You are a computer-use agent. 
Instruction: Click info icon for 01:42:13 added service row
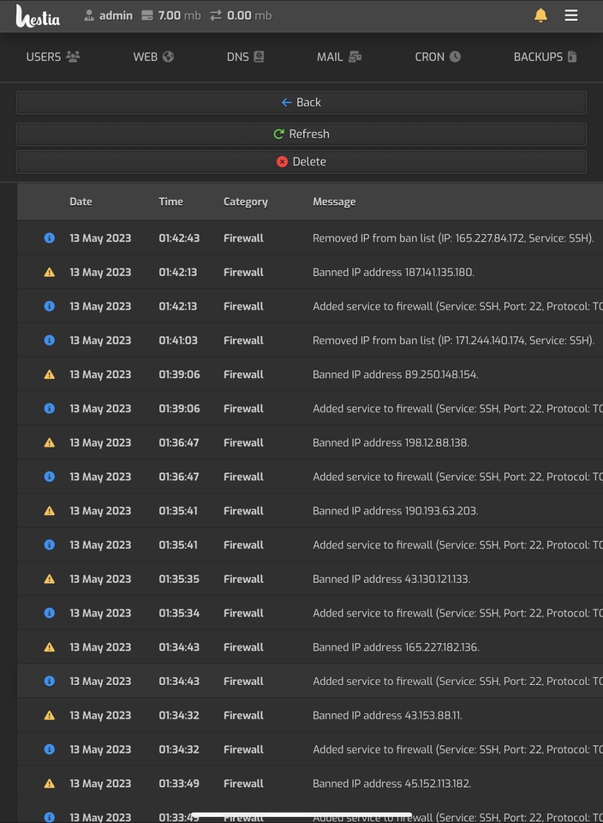click(50, 306)
